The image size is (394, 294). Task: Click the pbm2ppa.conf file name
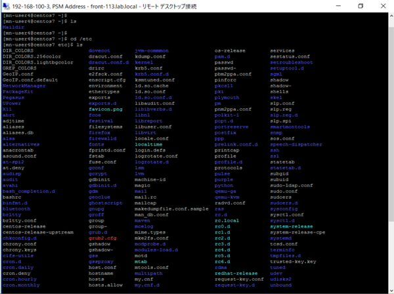233,74
